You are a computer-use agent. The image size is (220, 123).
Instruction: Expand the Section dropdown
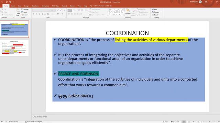[25, 15]
